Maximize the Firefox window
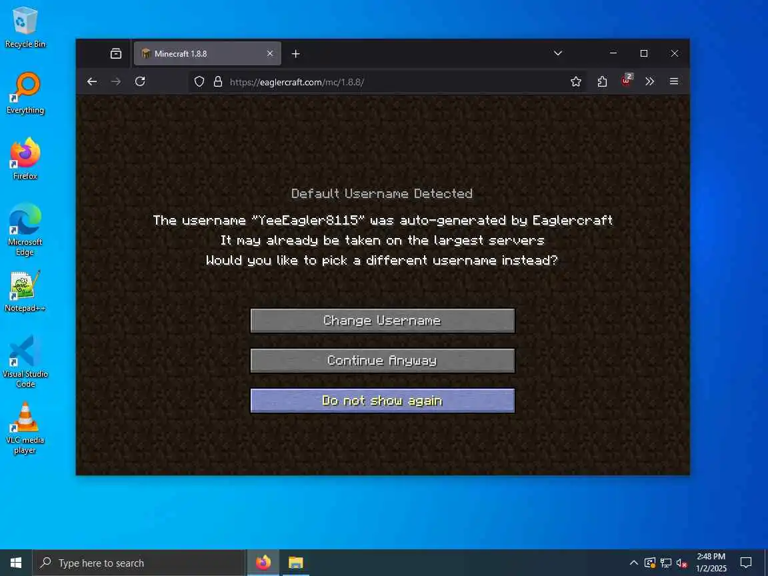 coord(644,53)
